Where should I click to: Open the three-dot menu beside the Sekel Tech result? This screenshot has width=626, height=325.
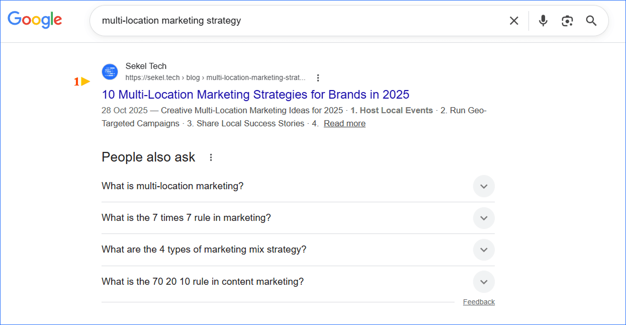coord(318,77)
